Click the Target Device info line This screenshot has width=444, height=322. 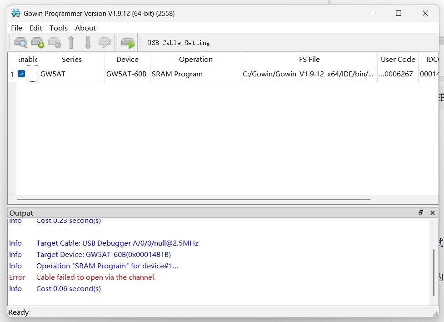[x=104, y=255]
